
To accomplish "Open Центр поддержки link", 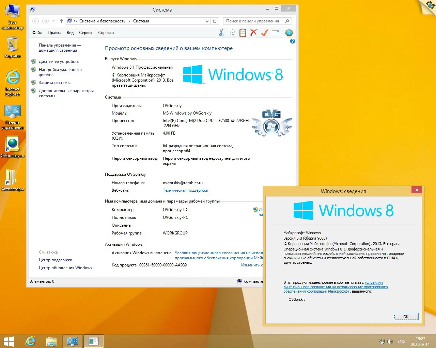I will [56, 260].
